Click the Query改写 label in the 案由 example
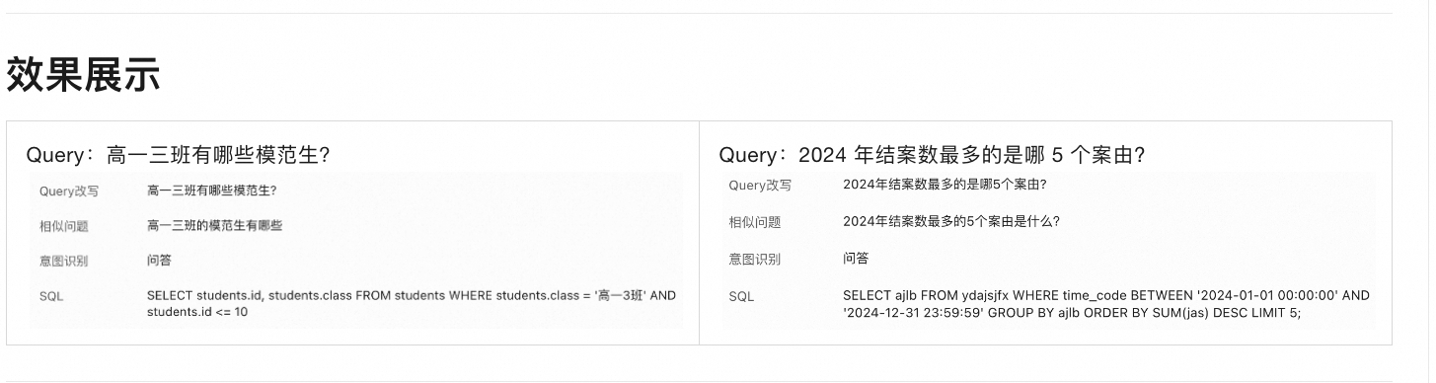 coord(760,186)
